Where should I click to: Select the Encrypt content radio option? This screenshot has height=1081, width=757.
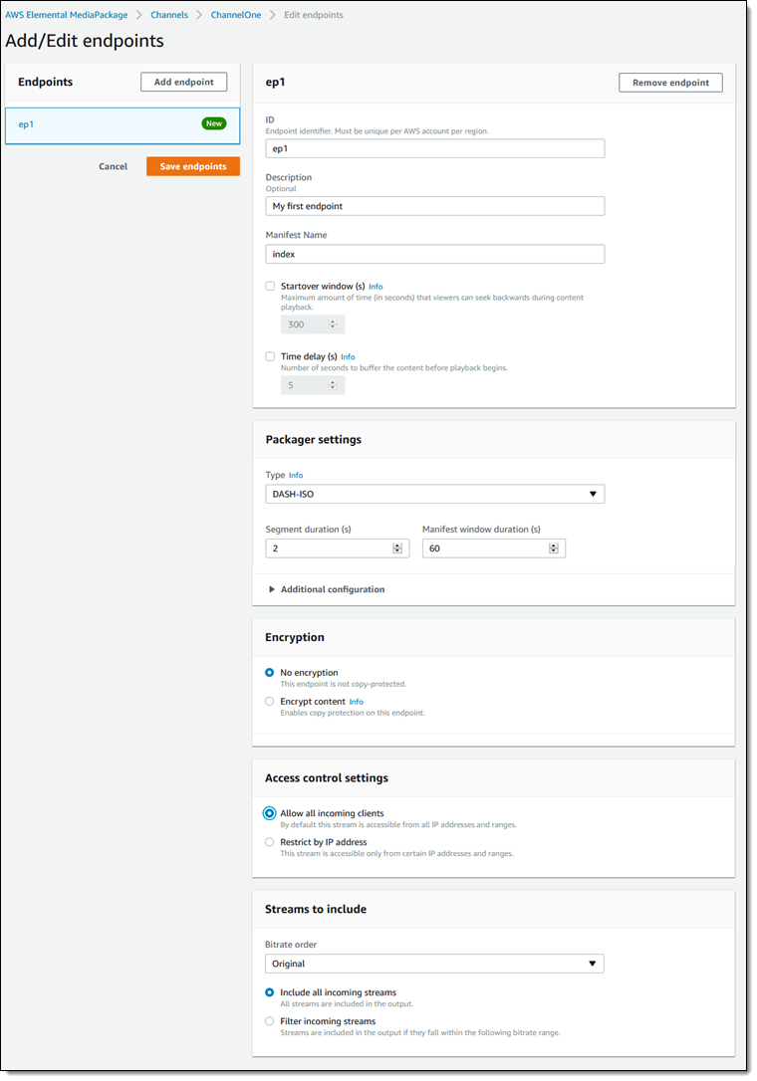(270, 702)
